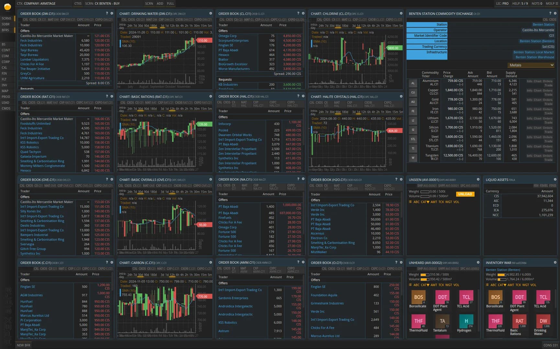This screenshot has height=349, width=560.
Task: Open MOLP hamburger menu icon
Action: coord(557,4)
